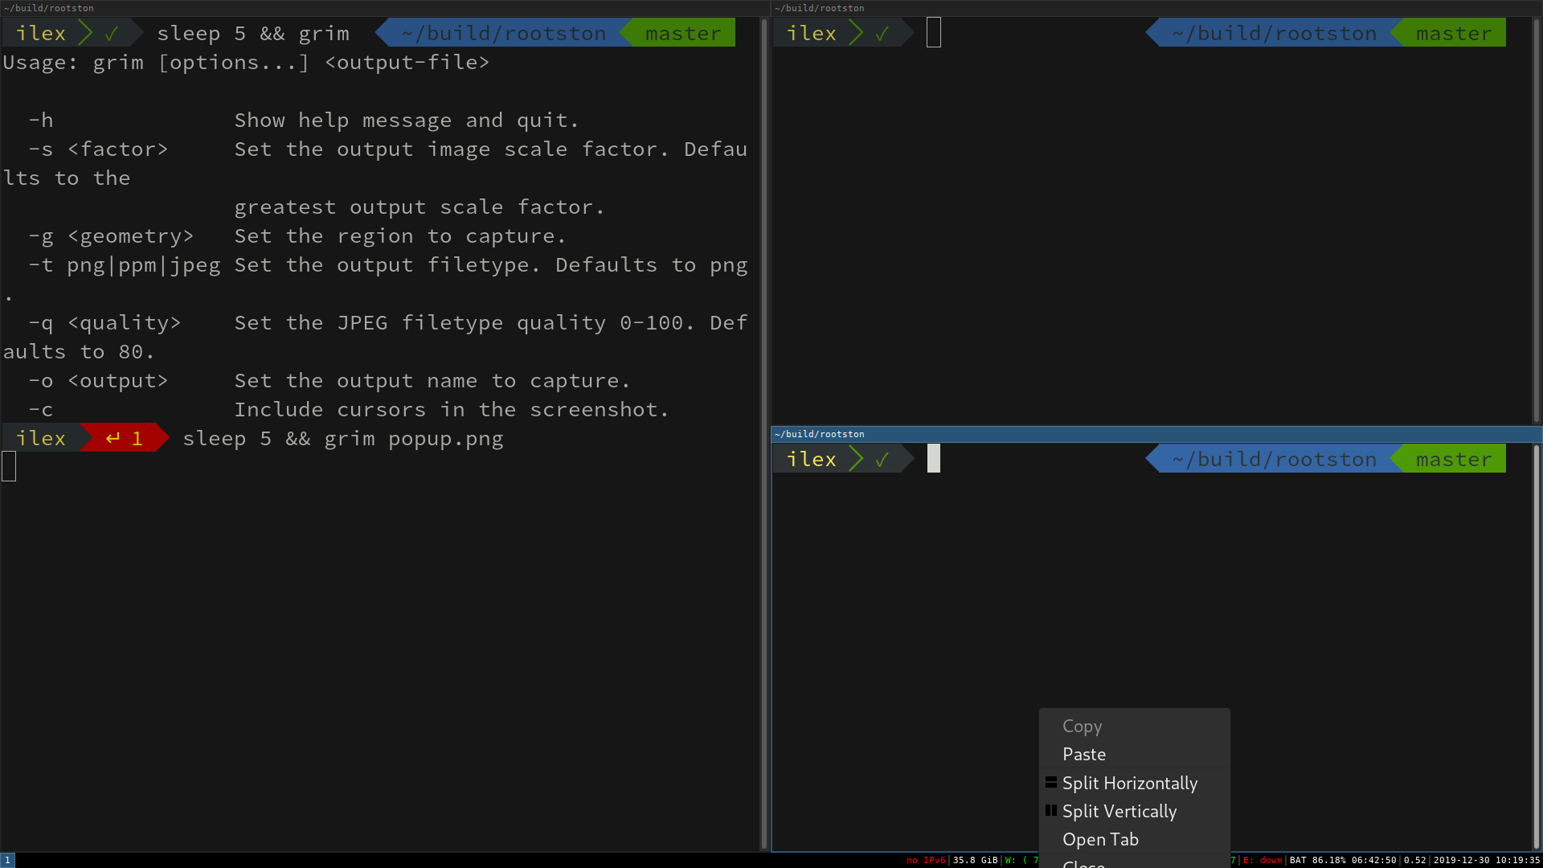1543x868 pixels.
Task: Click the Split Horizontally icon in the context menu
Action: point(1051,782)
